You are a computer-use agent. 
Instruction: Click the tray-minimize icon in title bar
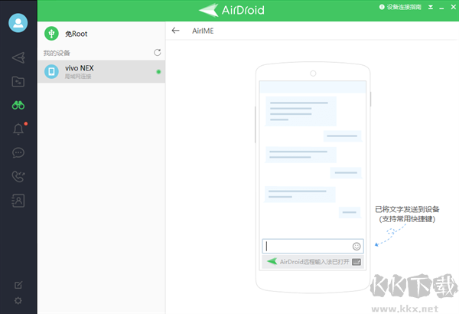pos(431,8)
